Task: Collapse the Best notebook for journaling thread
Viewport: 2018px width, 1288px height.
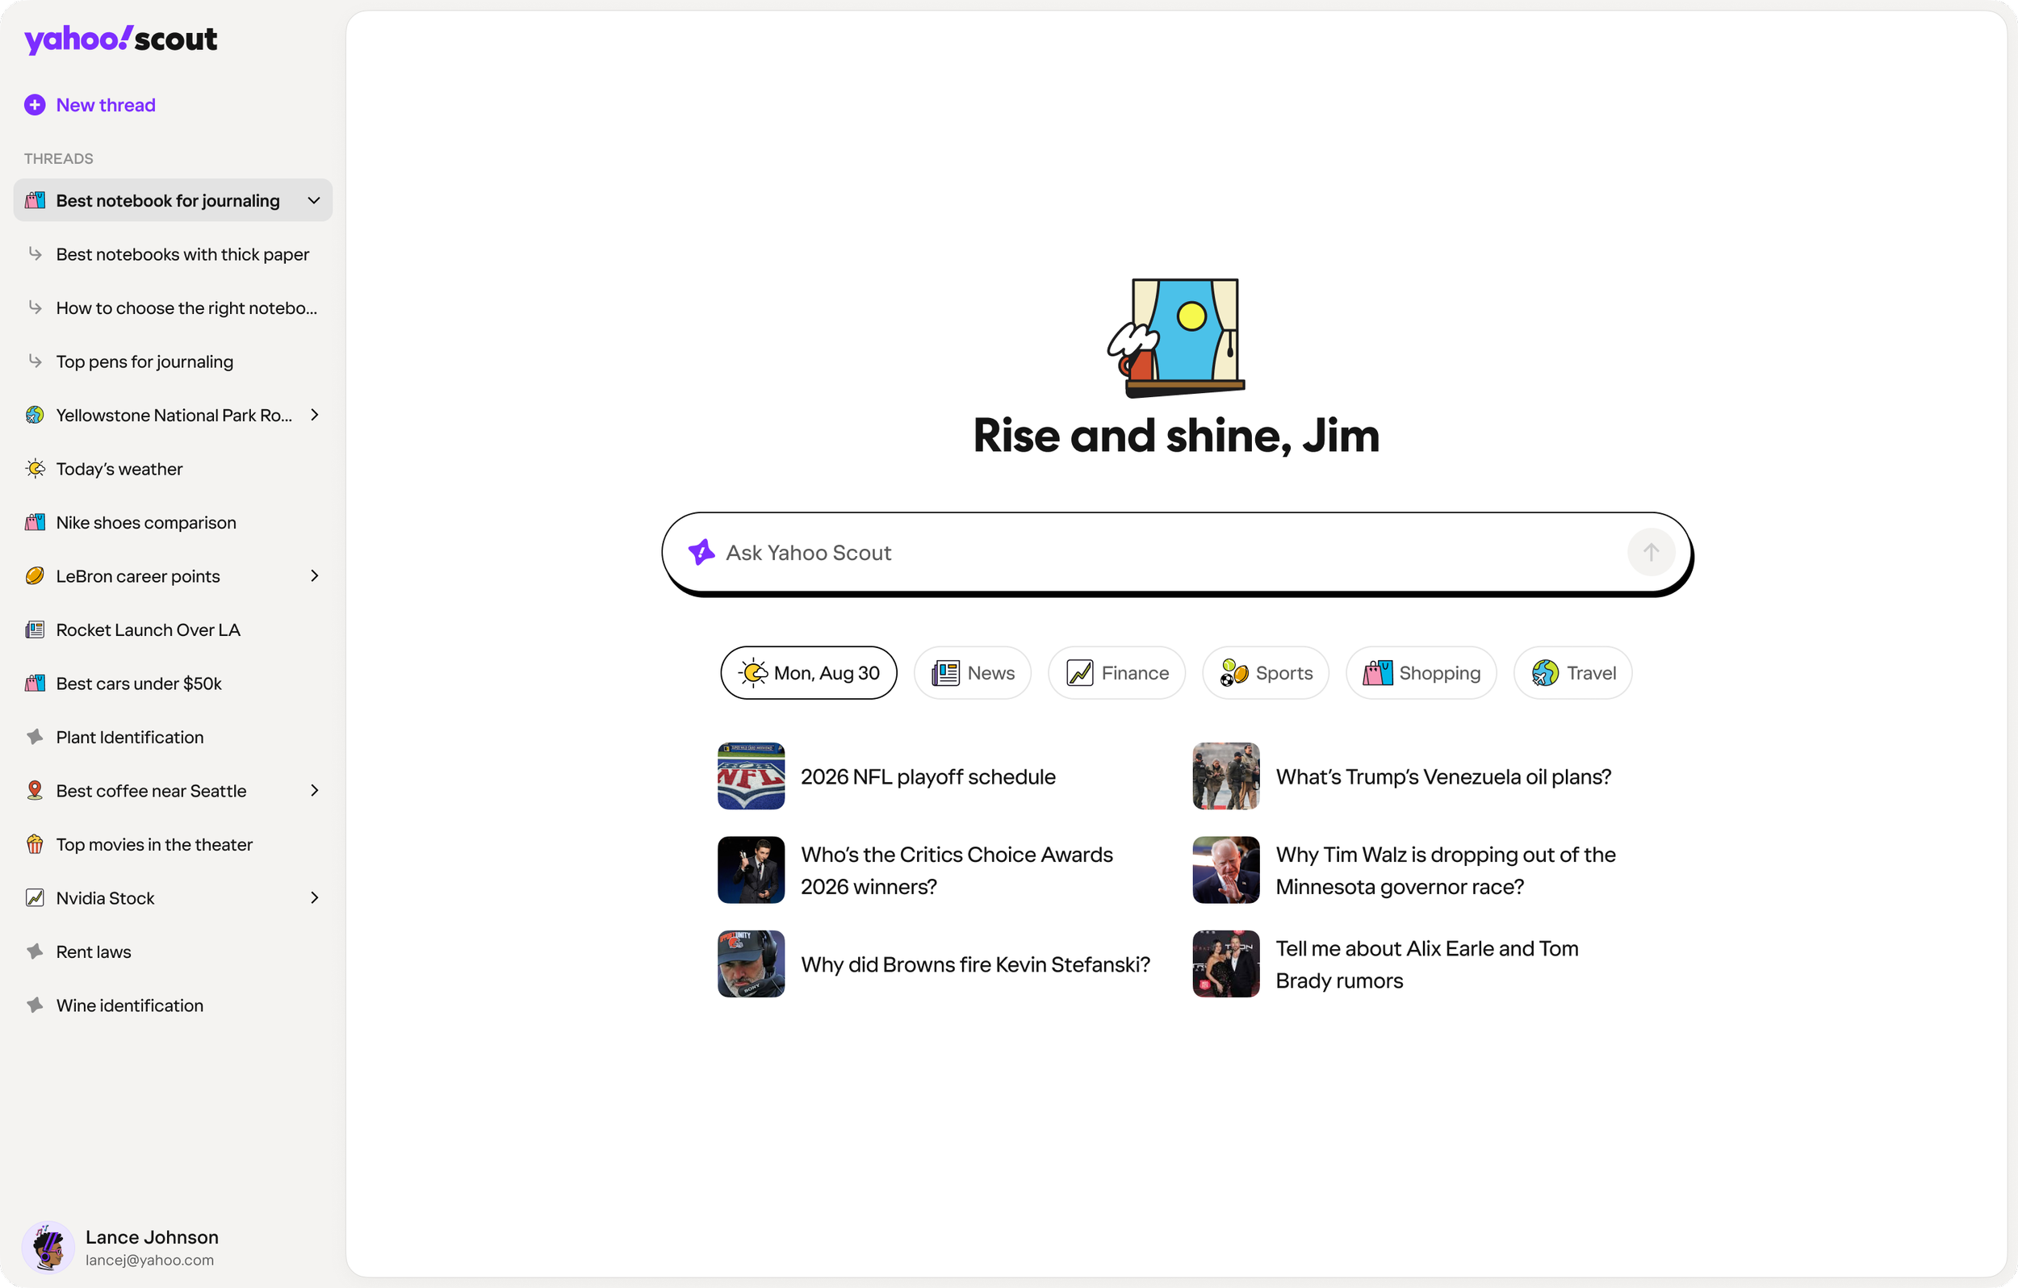Action: click(314, 200)
